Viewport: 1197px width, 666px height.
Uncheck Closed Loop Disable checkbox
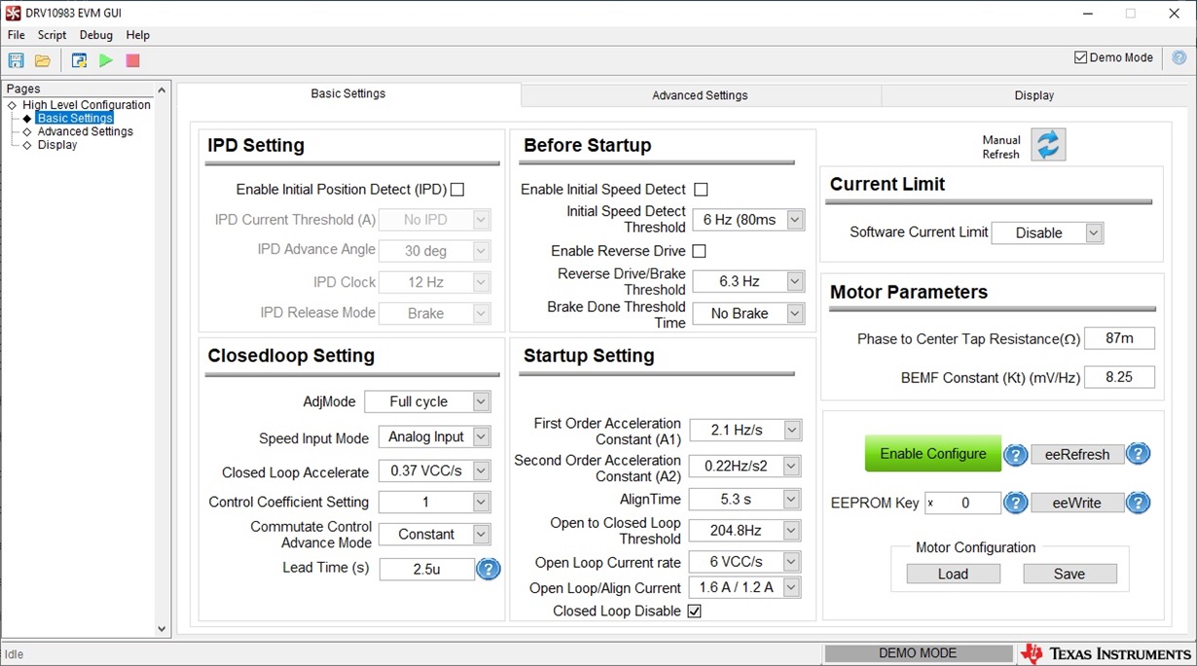point(694,611)
